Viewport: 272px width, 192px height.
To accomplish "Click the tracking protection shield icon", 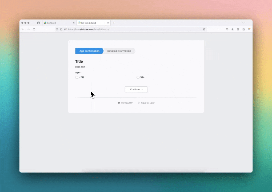I will (57, 29).
